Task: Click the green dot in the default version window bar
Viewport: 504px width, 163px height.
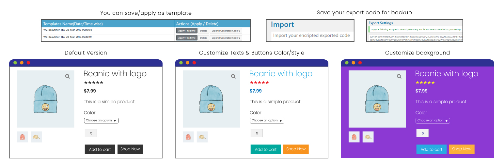Action: [x=15, y=63]
